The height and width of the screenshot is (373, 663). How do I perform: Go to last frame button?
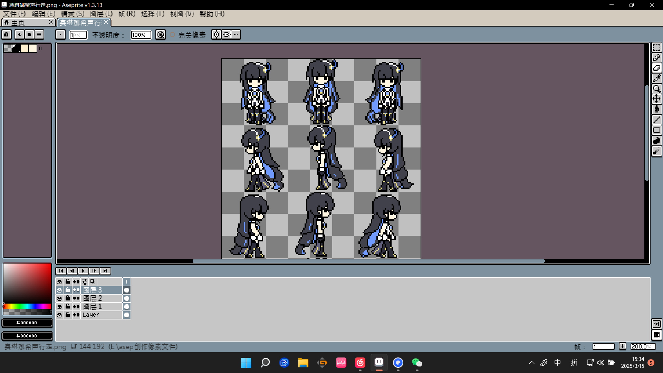click(105, 271)
